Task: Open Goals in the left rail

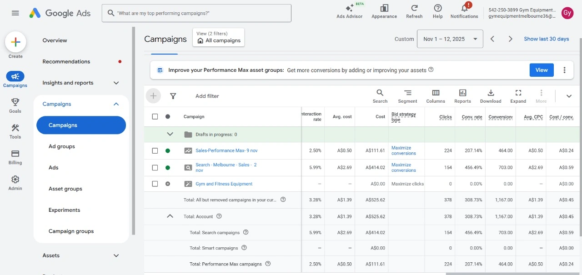Action: 15,105
